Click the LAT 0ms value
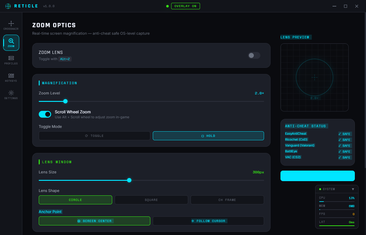Screen dimensions: 366x235 click(x=351, y=222)
